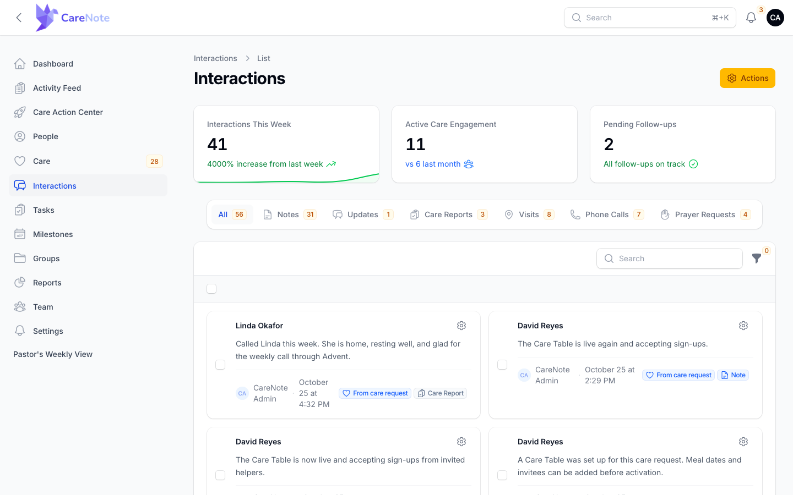793x495 pixels.
Task: Open gear on 'live again' David Reyes card
Action: [743, 326]
